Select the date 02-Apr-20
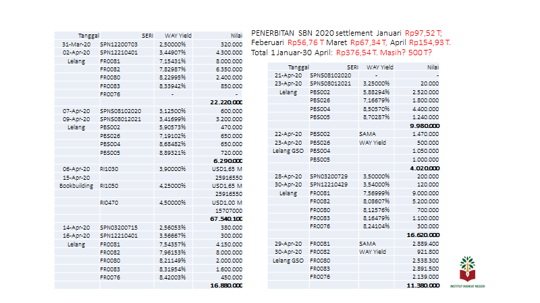The width and height of the screenshot is (540, 303). pos(76,53)
